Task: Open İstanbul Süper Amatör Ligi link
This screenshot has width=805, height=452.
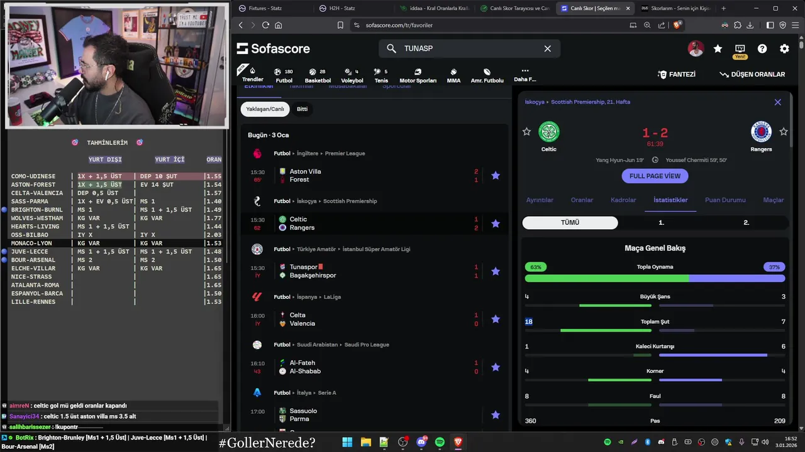Action: click(376, 249)
